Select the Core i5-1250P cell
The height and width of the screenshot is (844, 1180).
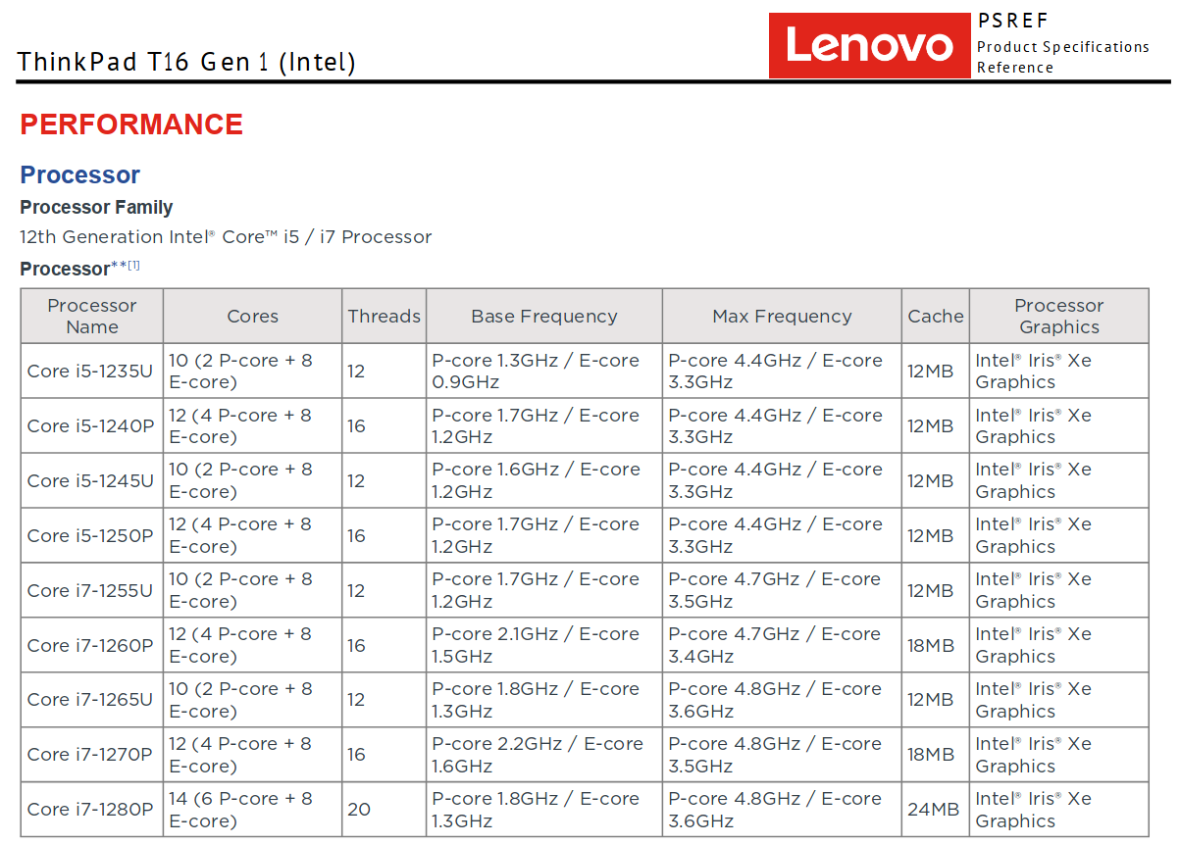(x=92, y=536)
